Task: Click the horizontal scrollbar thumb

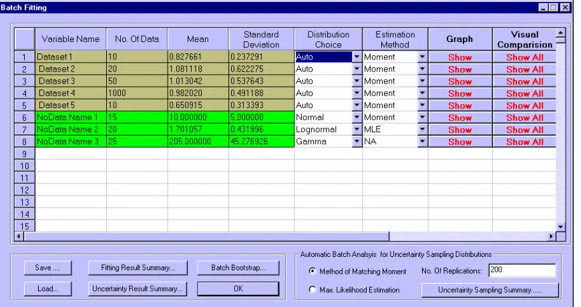Action: [206, 236]
